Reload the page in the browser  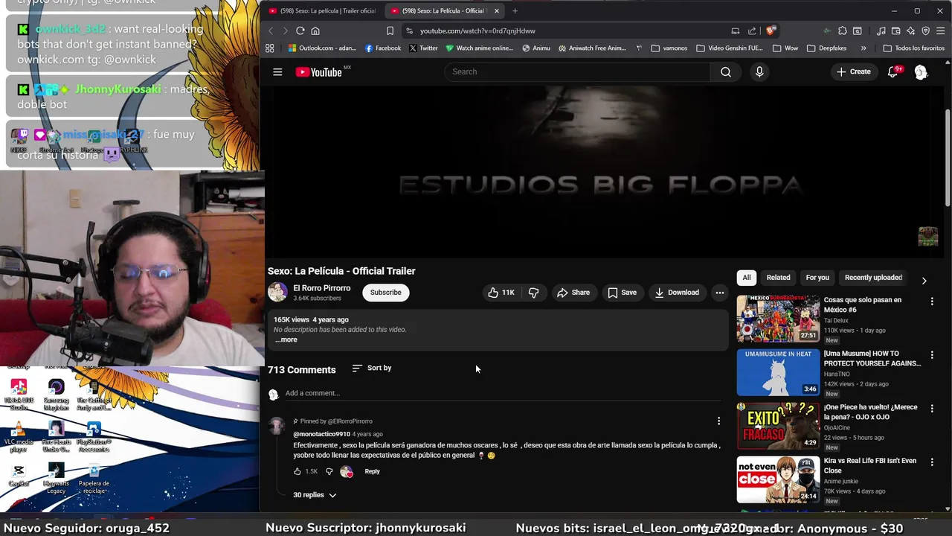tap(300, 31)
